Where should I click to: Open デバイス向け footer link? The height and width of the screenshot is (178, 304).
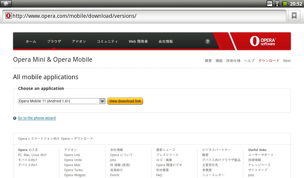tap(28, 165)
